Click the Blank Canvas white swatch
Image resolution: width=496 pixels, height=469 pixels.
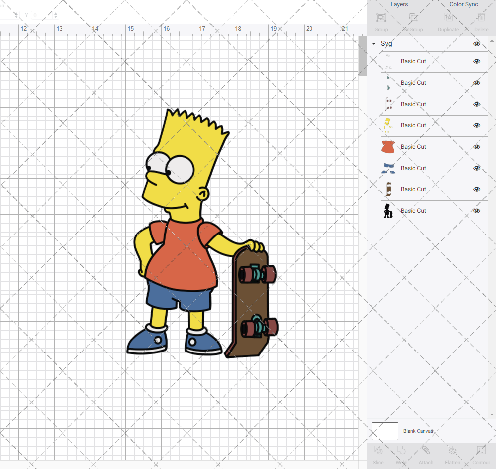(x=385, y=431)
